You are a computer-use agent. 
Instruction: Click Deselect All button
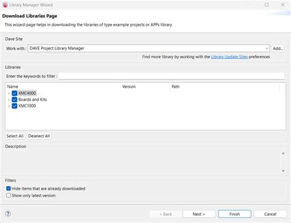click(39, 136)
